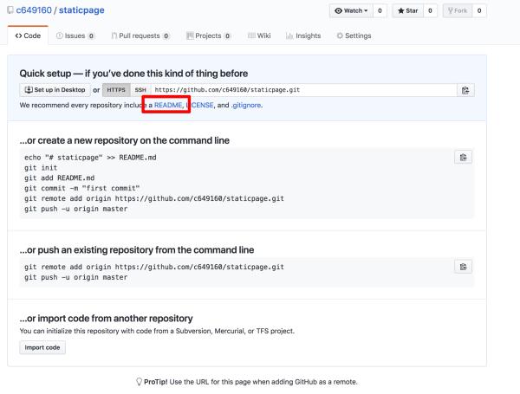Copy the clone URL with clipboard icon

pyautogui.click(x=465, y=90)
